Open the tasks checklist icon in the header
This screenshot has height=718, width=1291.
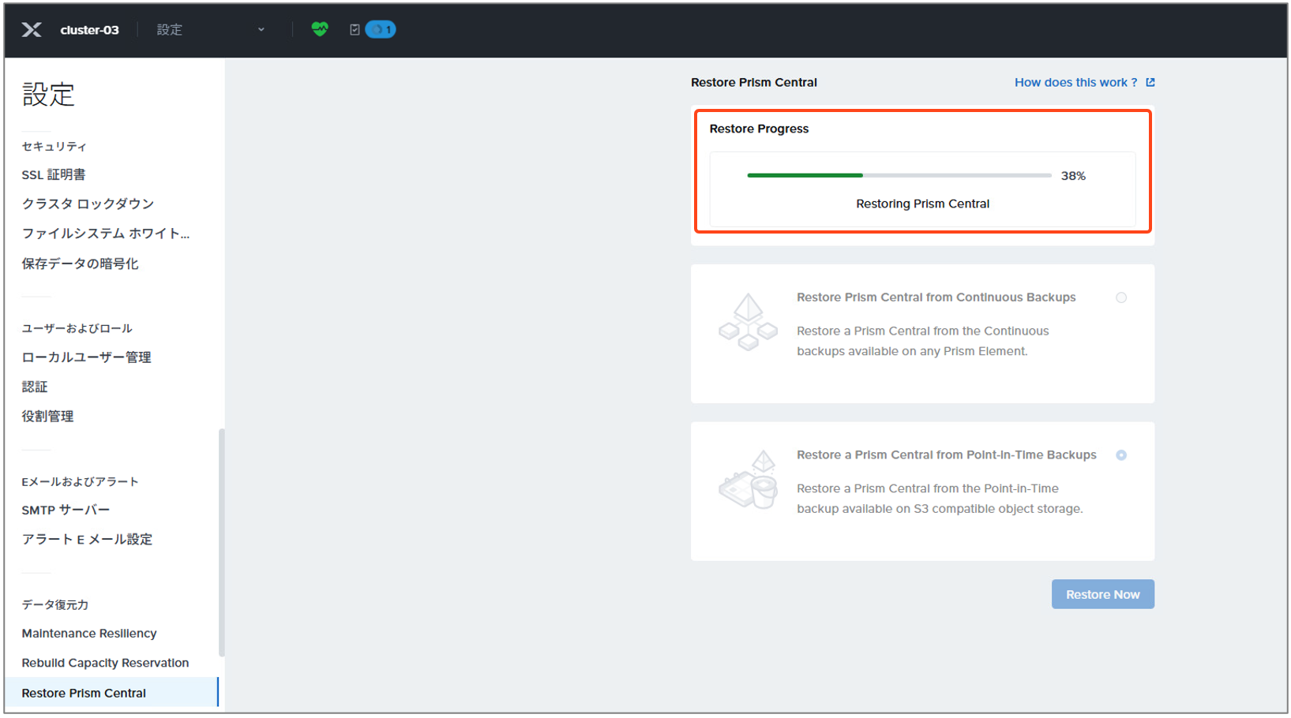(355, 30)
